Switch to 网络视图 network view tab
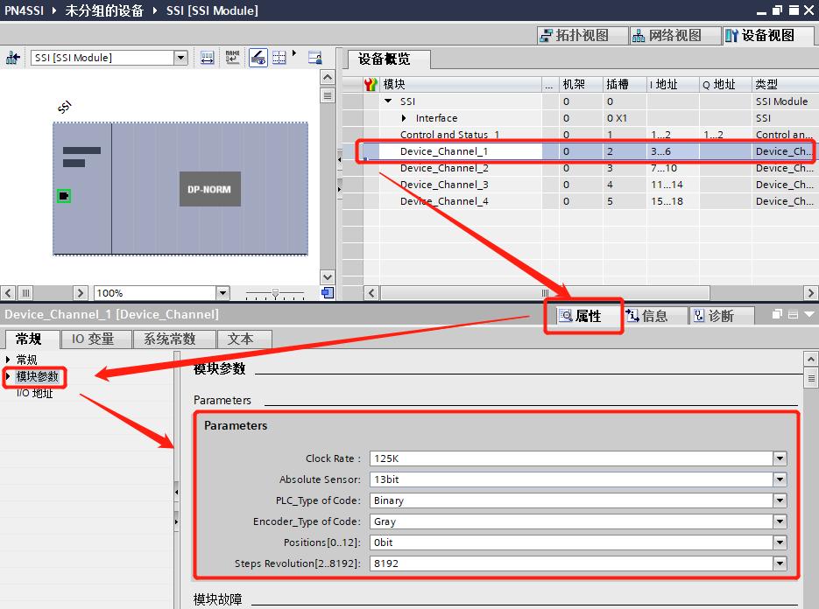The height and width of the screenshot is (609, 819). (x=674, y=36)
